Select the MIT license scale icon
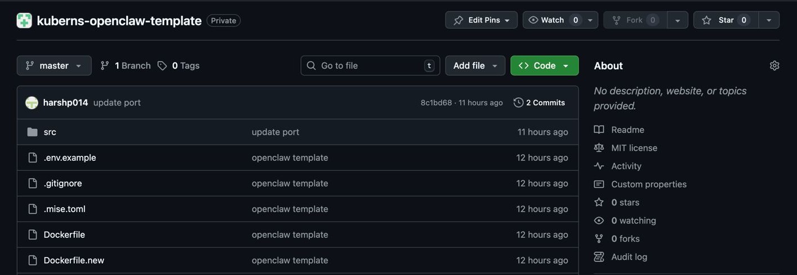This screenshot has height=275, width=797. point(599,148)
